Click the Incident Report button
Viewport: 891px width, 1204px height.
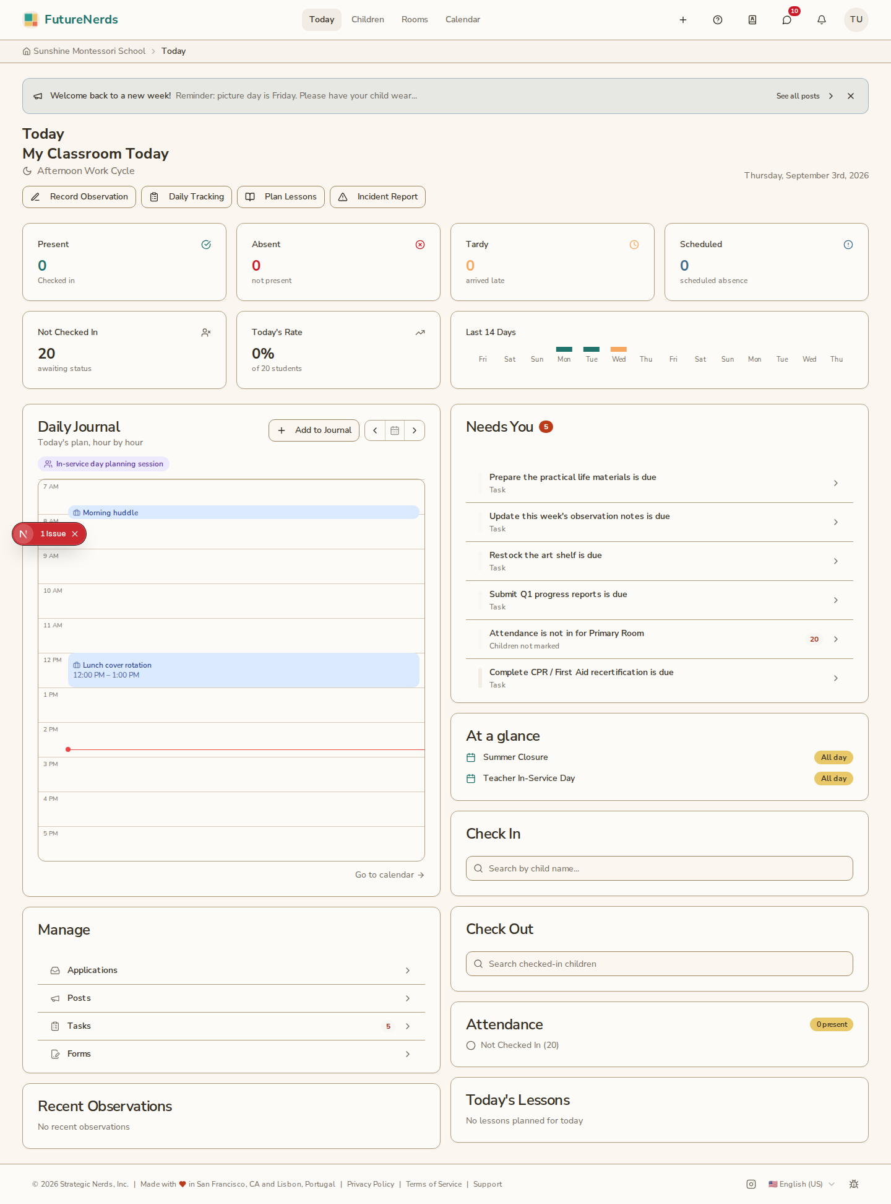click(377, 197)
